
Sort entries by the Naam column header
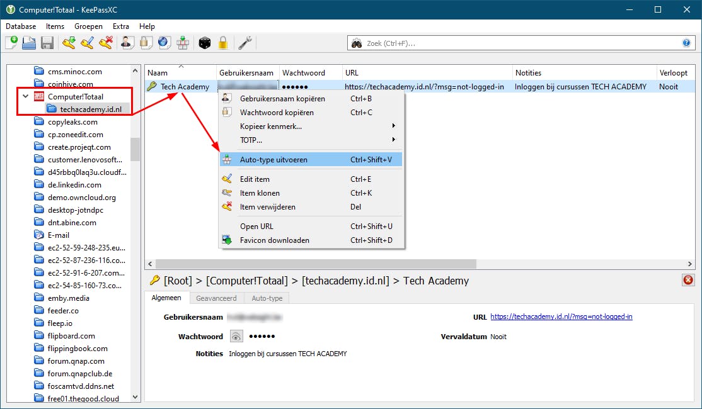(x=181, y=72)
